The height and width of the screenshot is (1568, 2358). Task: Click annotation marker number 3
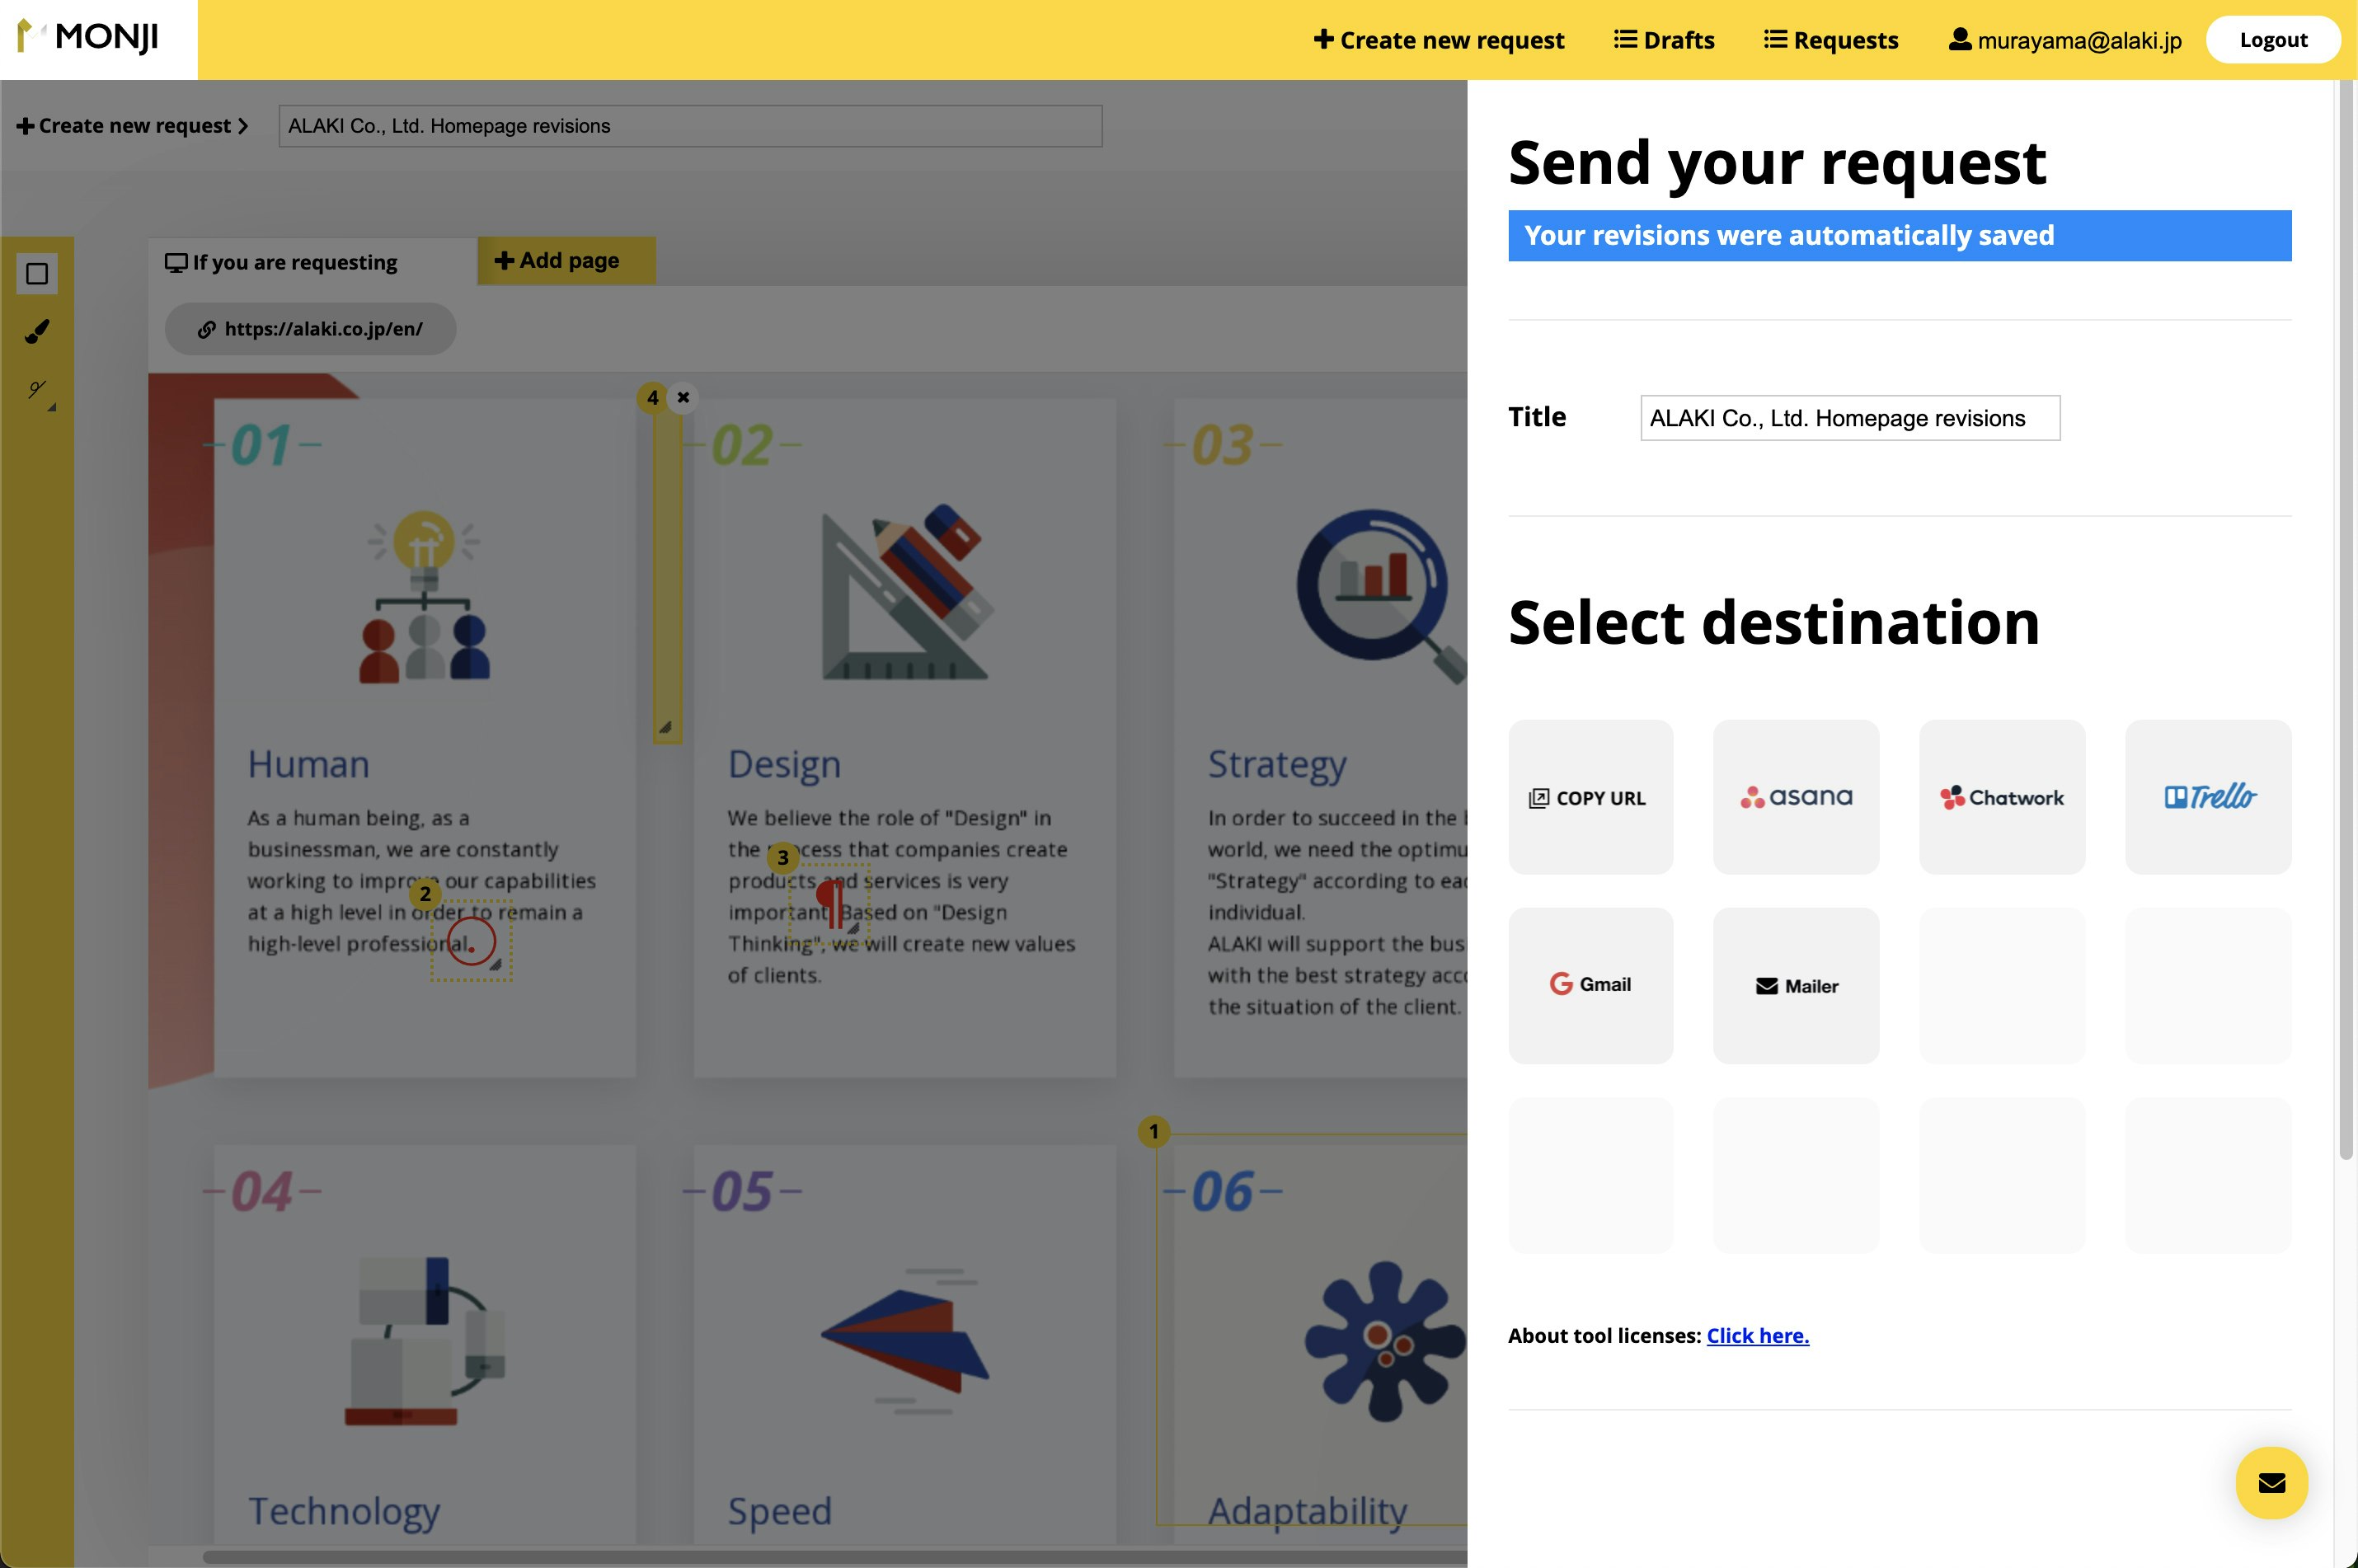coord(783,857)
